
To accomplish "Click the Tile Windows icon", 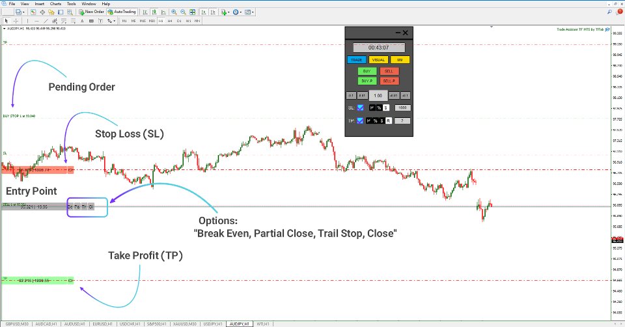I will point(193,12).
